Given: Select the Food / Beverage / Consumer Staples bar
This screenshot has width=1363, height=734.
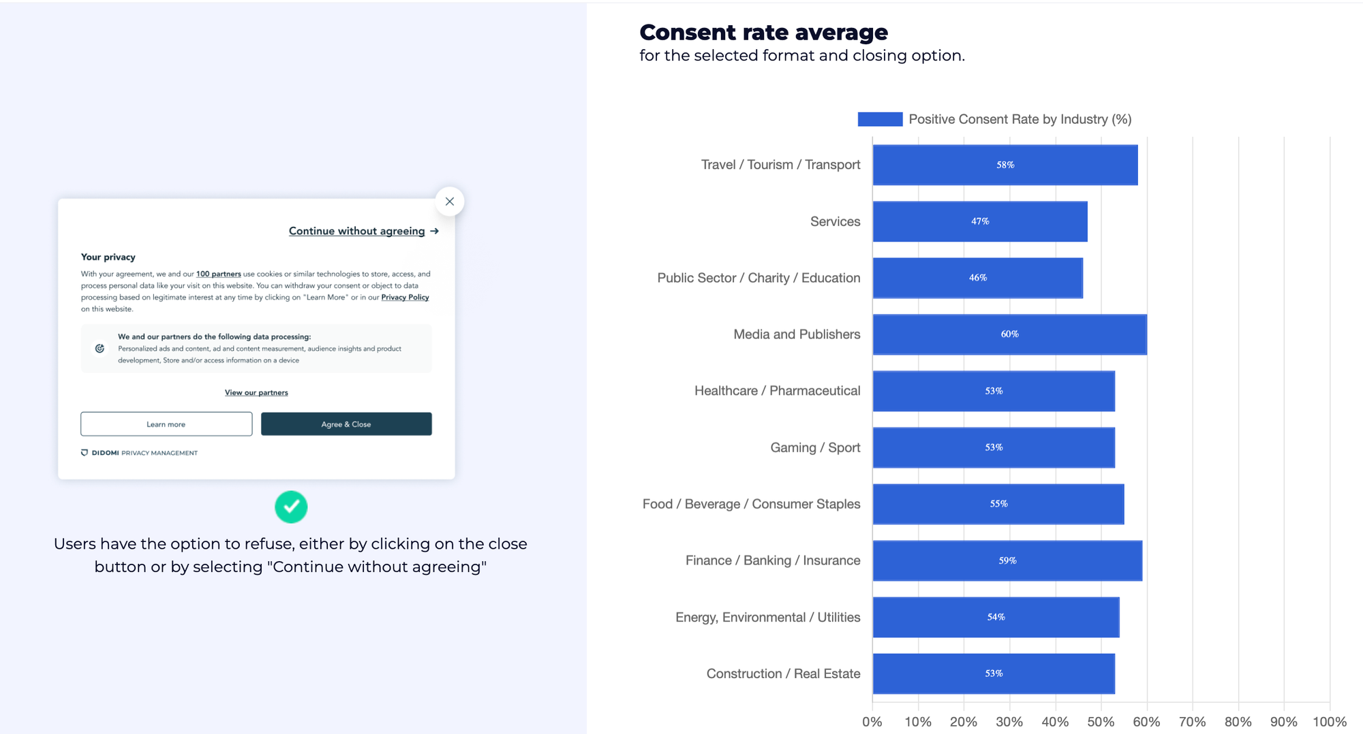Looking at the screenshot, I should pyautogui.click(x=998, y=504).
